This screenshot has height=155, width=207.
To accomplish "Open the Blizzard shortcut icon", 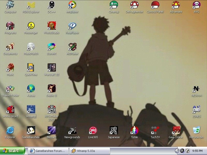I will (x=51, y=130).
